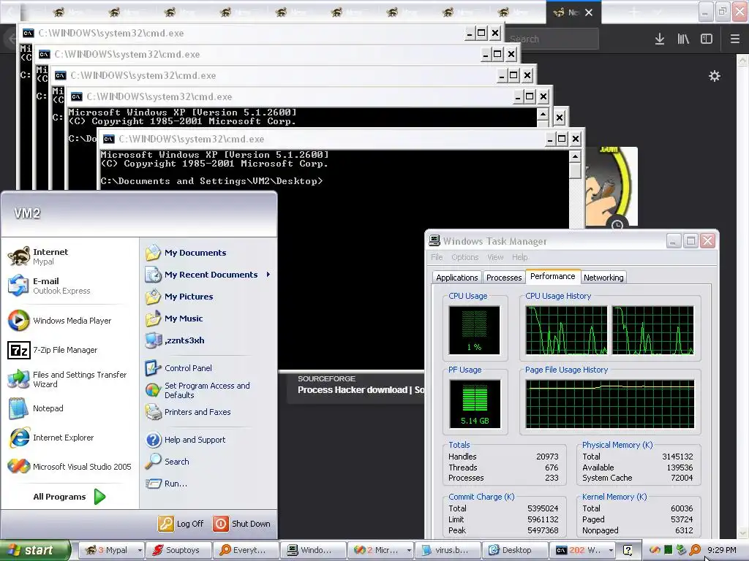
Task: Expand the Microsoft Visual Studio taskbar group arrow
Action: (409, 550)
